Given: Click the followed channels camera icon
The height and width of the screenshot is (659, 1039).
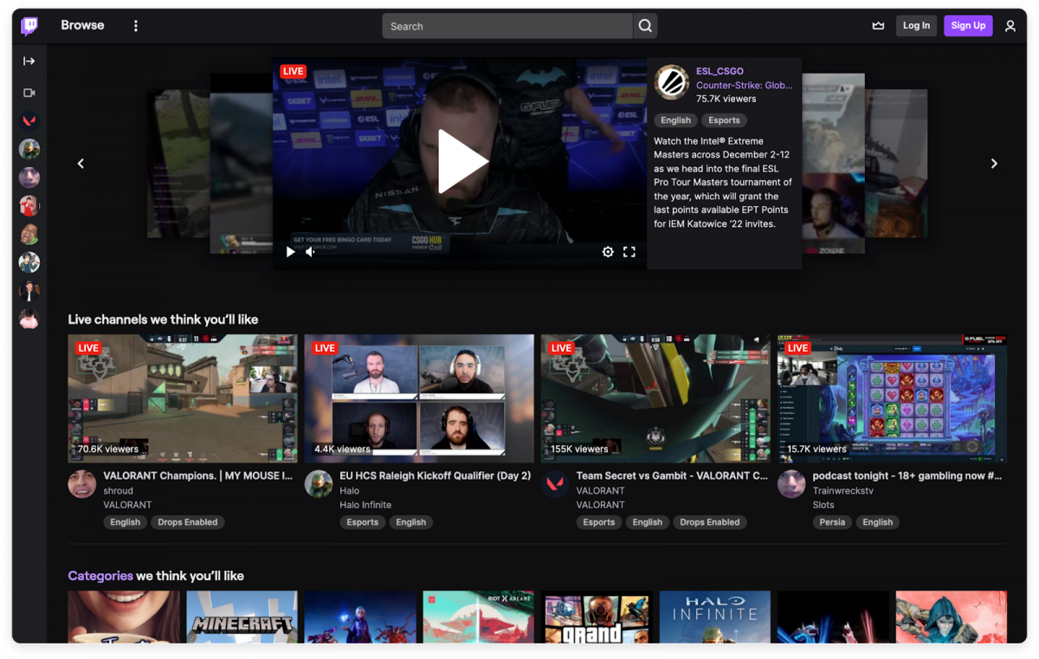Looking at the screenshot, I should pos(29,93).
